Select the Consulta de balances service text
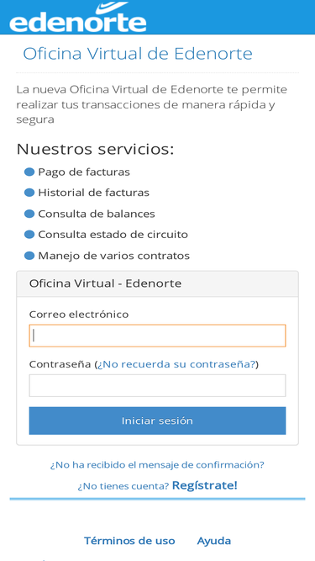This screenshot has width=315, height=561. point(97,214)
